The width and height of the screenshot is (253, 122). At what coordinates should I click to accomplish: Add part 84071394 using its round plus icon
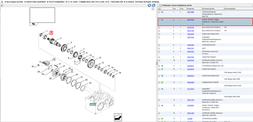coord(159,100)
